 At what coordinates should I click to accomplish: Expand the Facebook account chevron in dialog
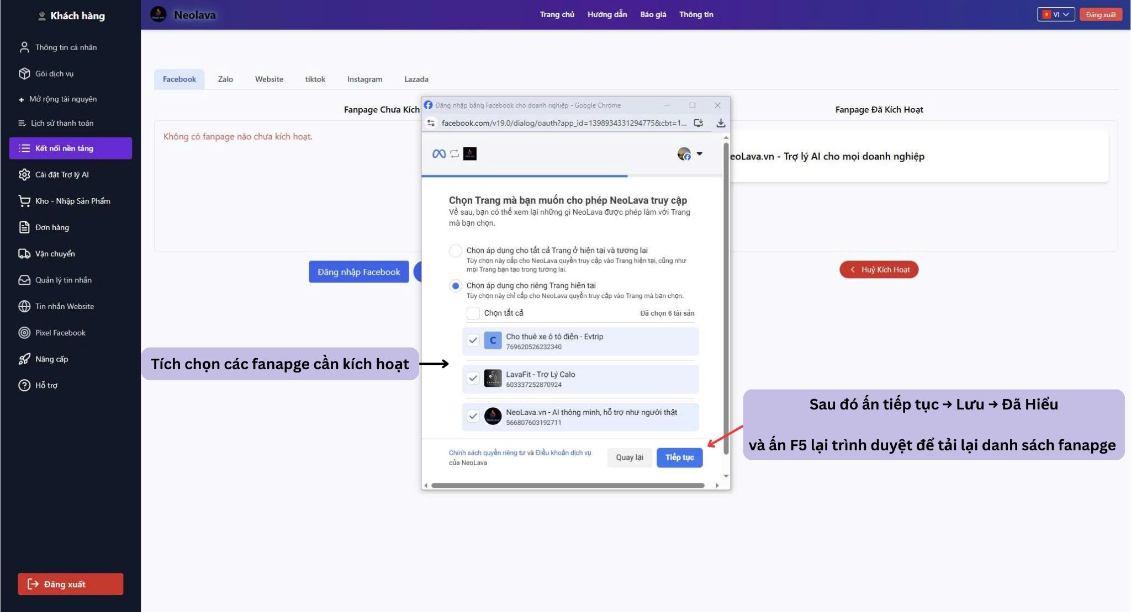click(x=700, y=154)
